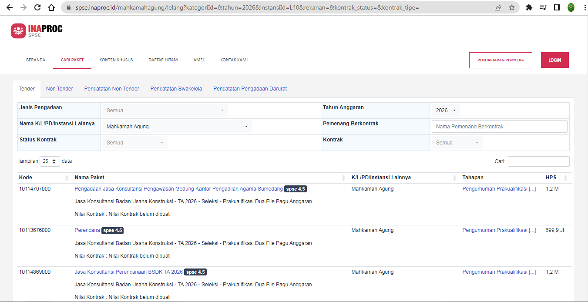The image size is (588, 302).
Task: Bookmark this page with star icon
Action: (x=512, y=7)
